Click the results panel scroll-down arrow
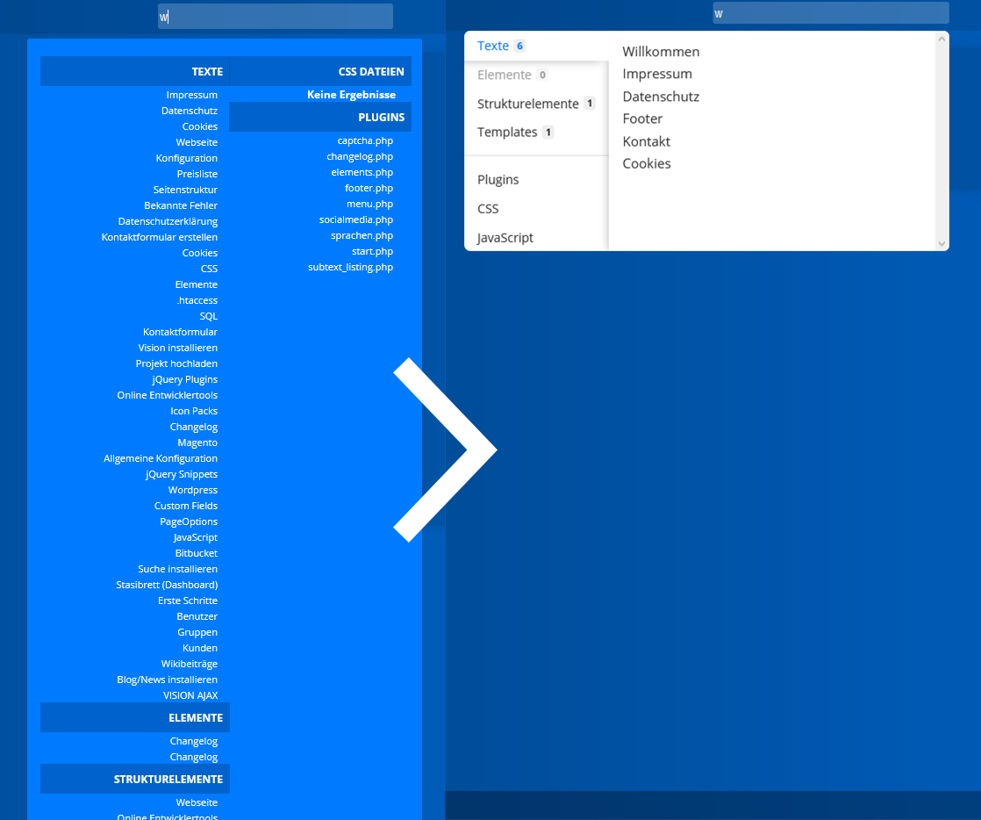Viewport: 981px width, 820px height. (x=942, y=243)
